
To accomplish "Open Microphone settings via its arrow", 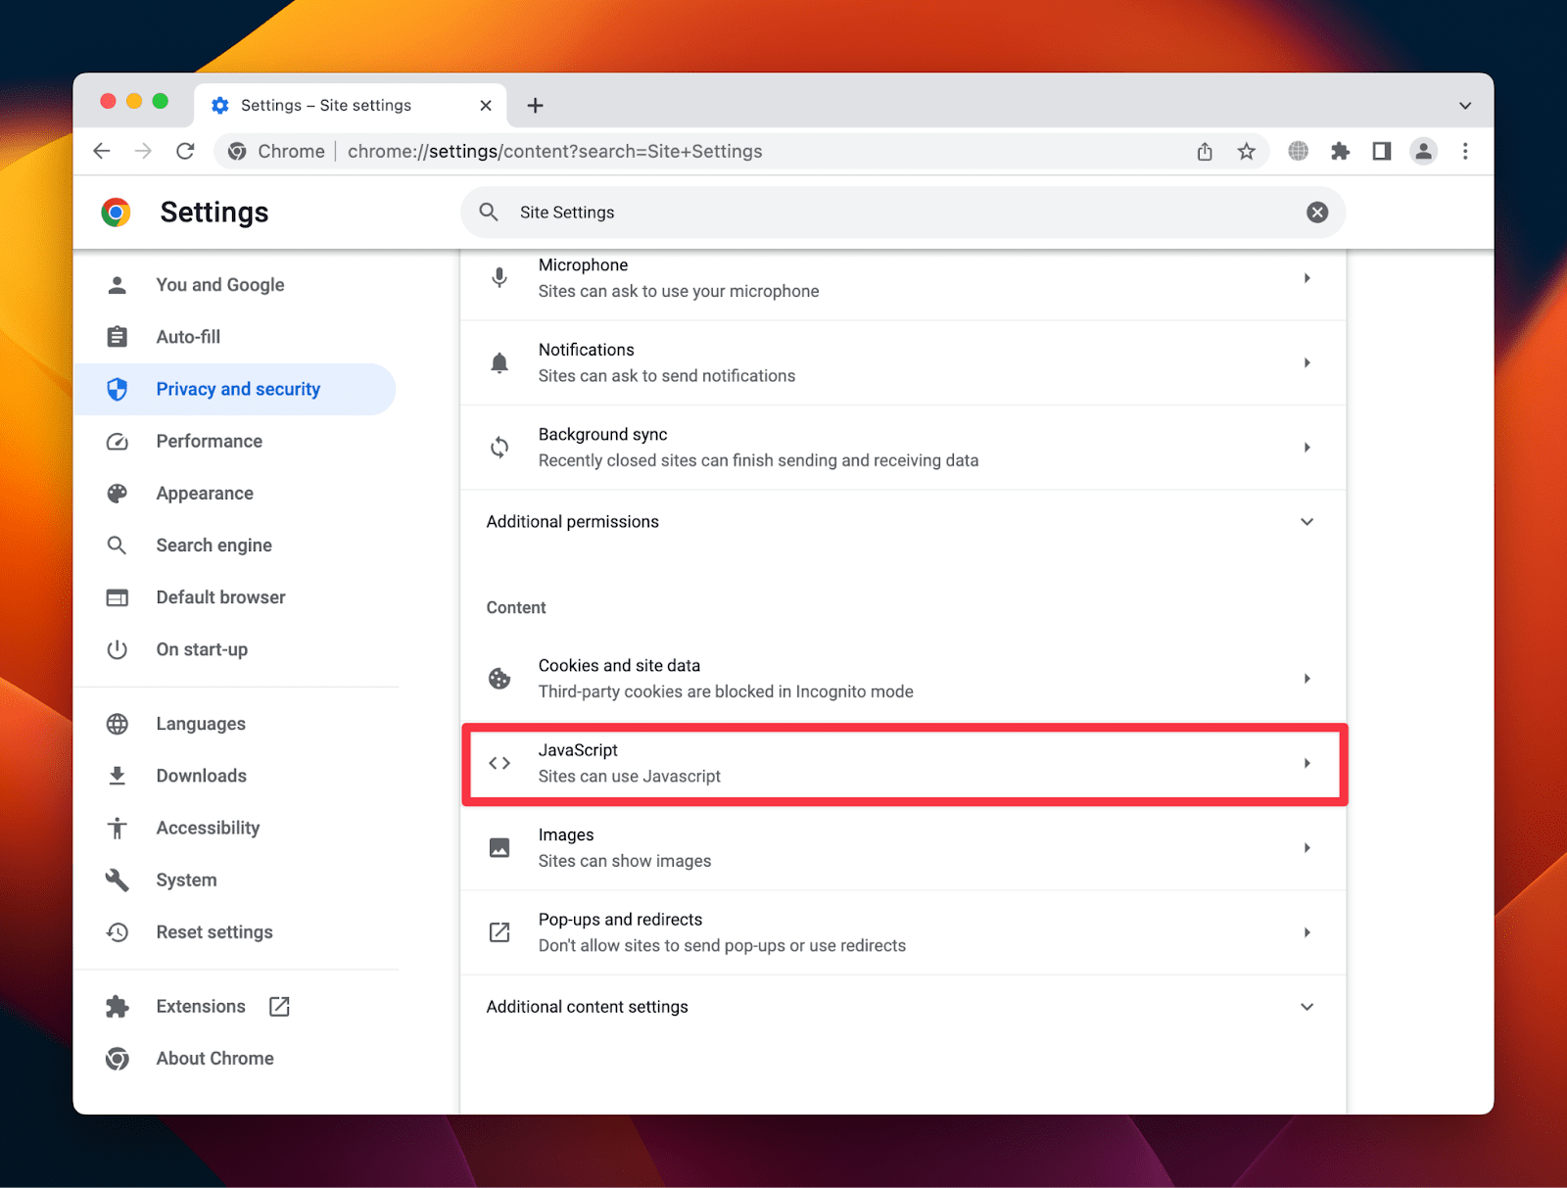I will [1307, 278].
